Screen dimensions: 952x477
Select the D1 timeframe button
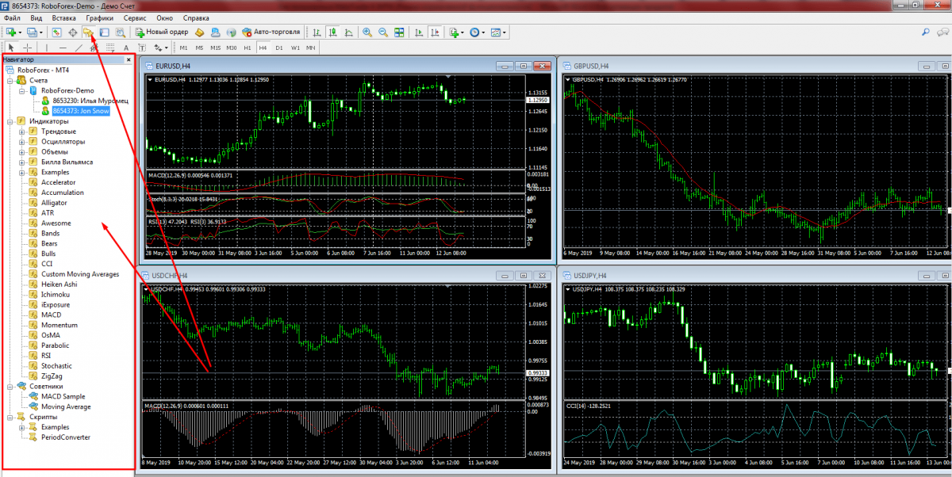coord(278,48)
